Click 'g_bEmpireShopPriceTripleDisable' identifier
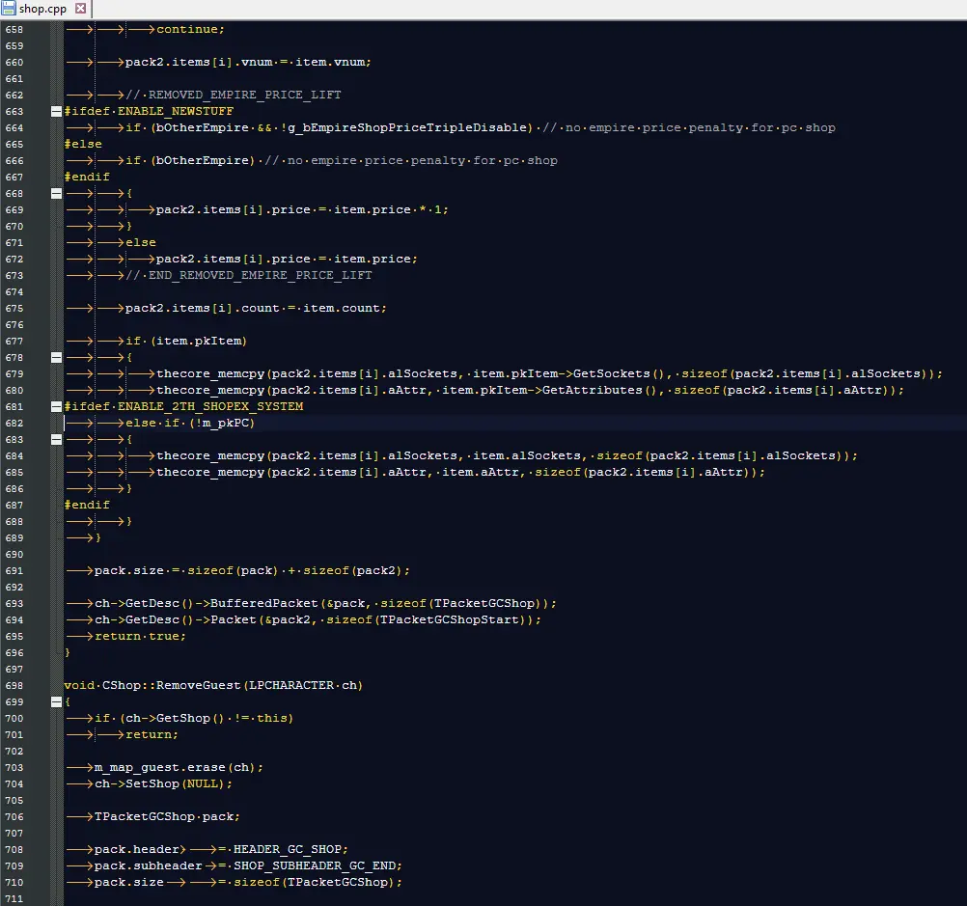Viewport: 967px width, 906px height. (x=407, y=127)
